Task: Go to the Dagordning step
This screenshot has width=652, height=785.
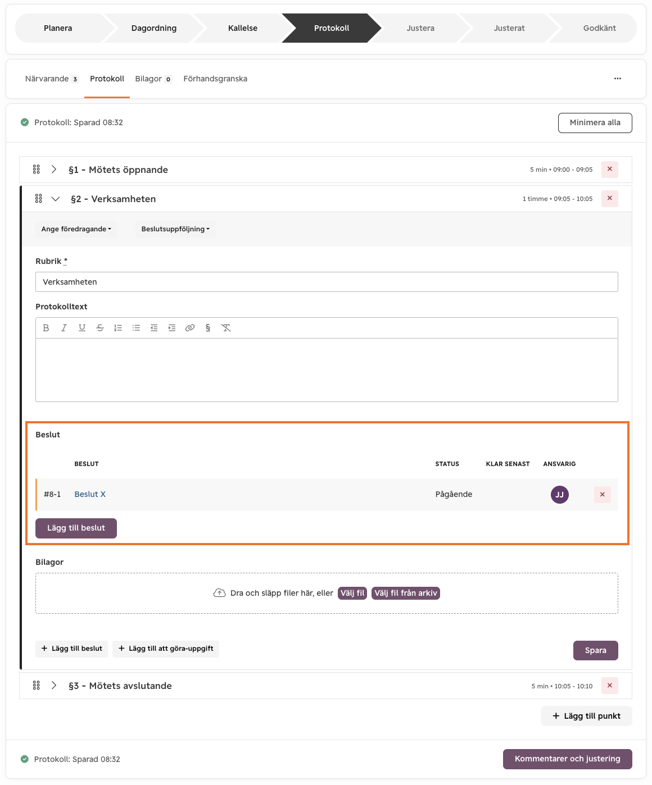Action: [x=154, y=28]
